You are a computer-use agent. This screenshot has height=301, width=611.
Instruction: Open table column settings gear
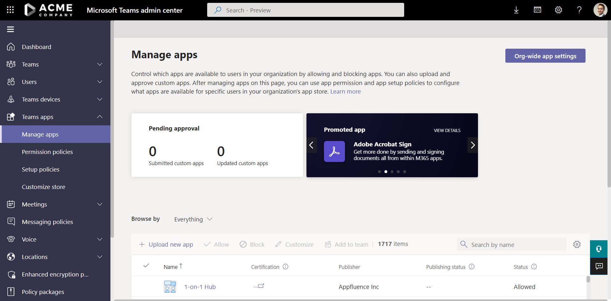point(577,244)
